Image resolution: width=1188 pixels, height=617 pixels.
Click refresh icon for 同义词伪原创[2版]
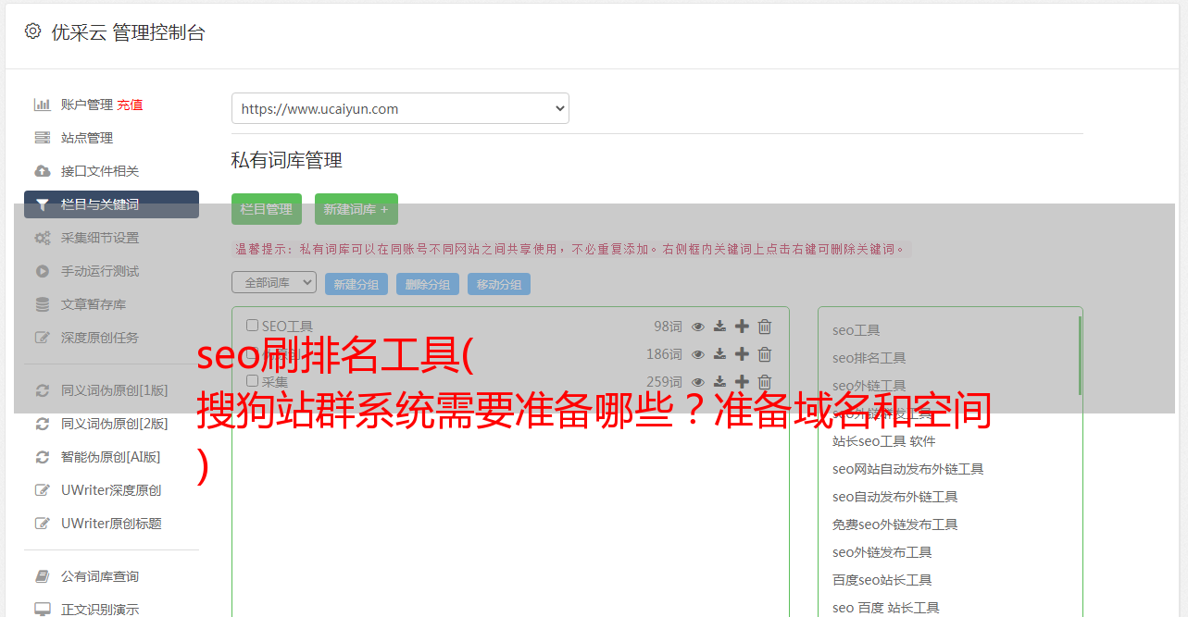[x=43, y=424]
